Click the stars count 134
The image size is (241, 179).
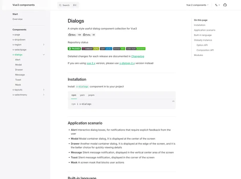79,35
